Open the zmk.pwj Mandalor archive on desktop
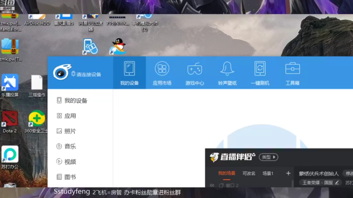353x198 pixels. pyautogui.click(x=10, y=22)
